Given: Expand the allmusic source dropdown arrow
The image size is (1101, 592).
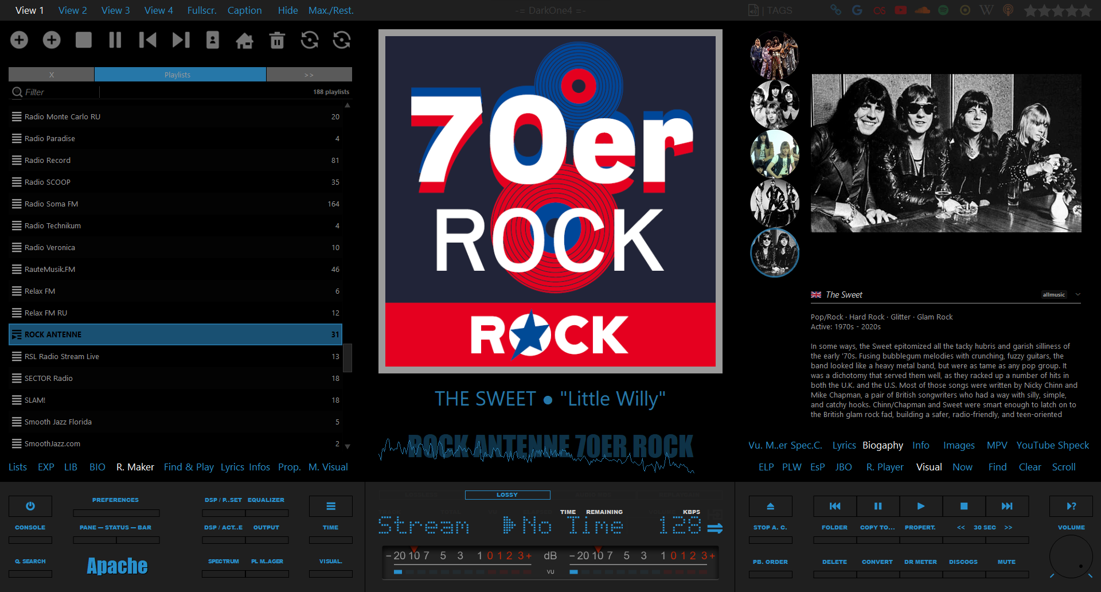Looking at the screenshot, I should (x=1078, y=294).
